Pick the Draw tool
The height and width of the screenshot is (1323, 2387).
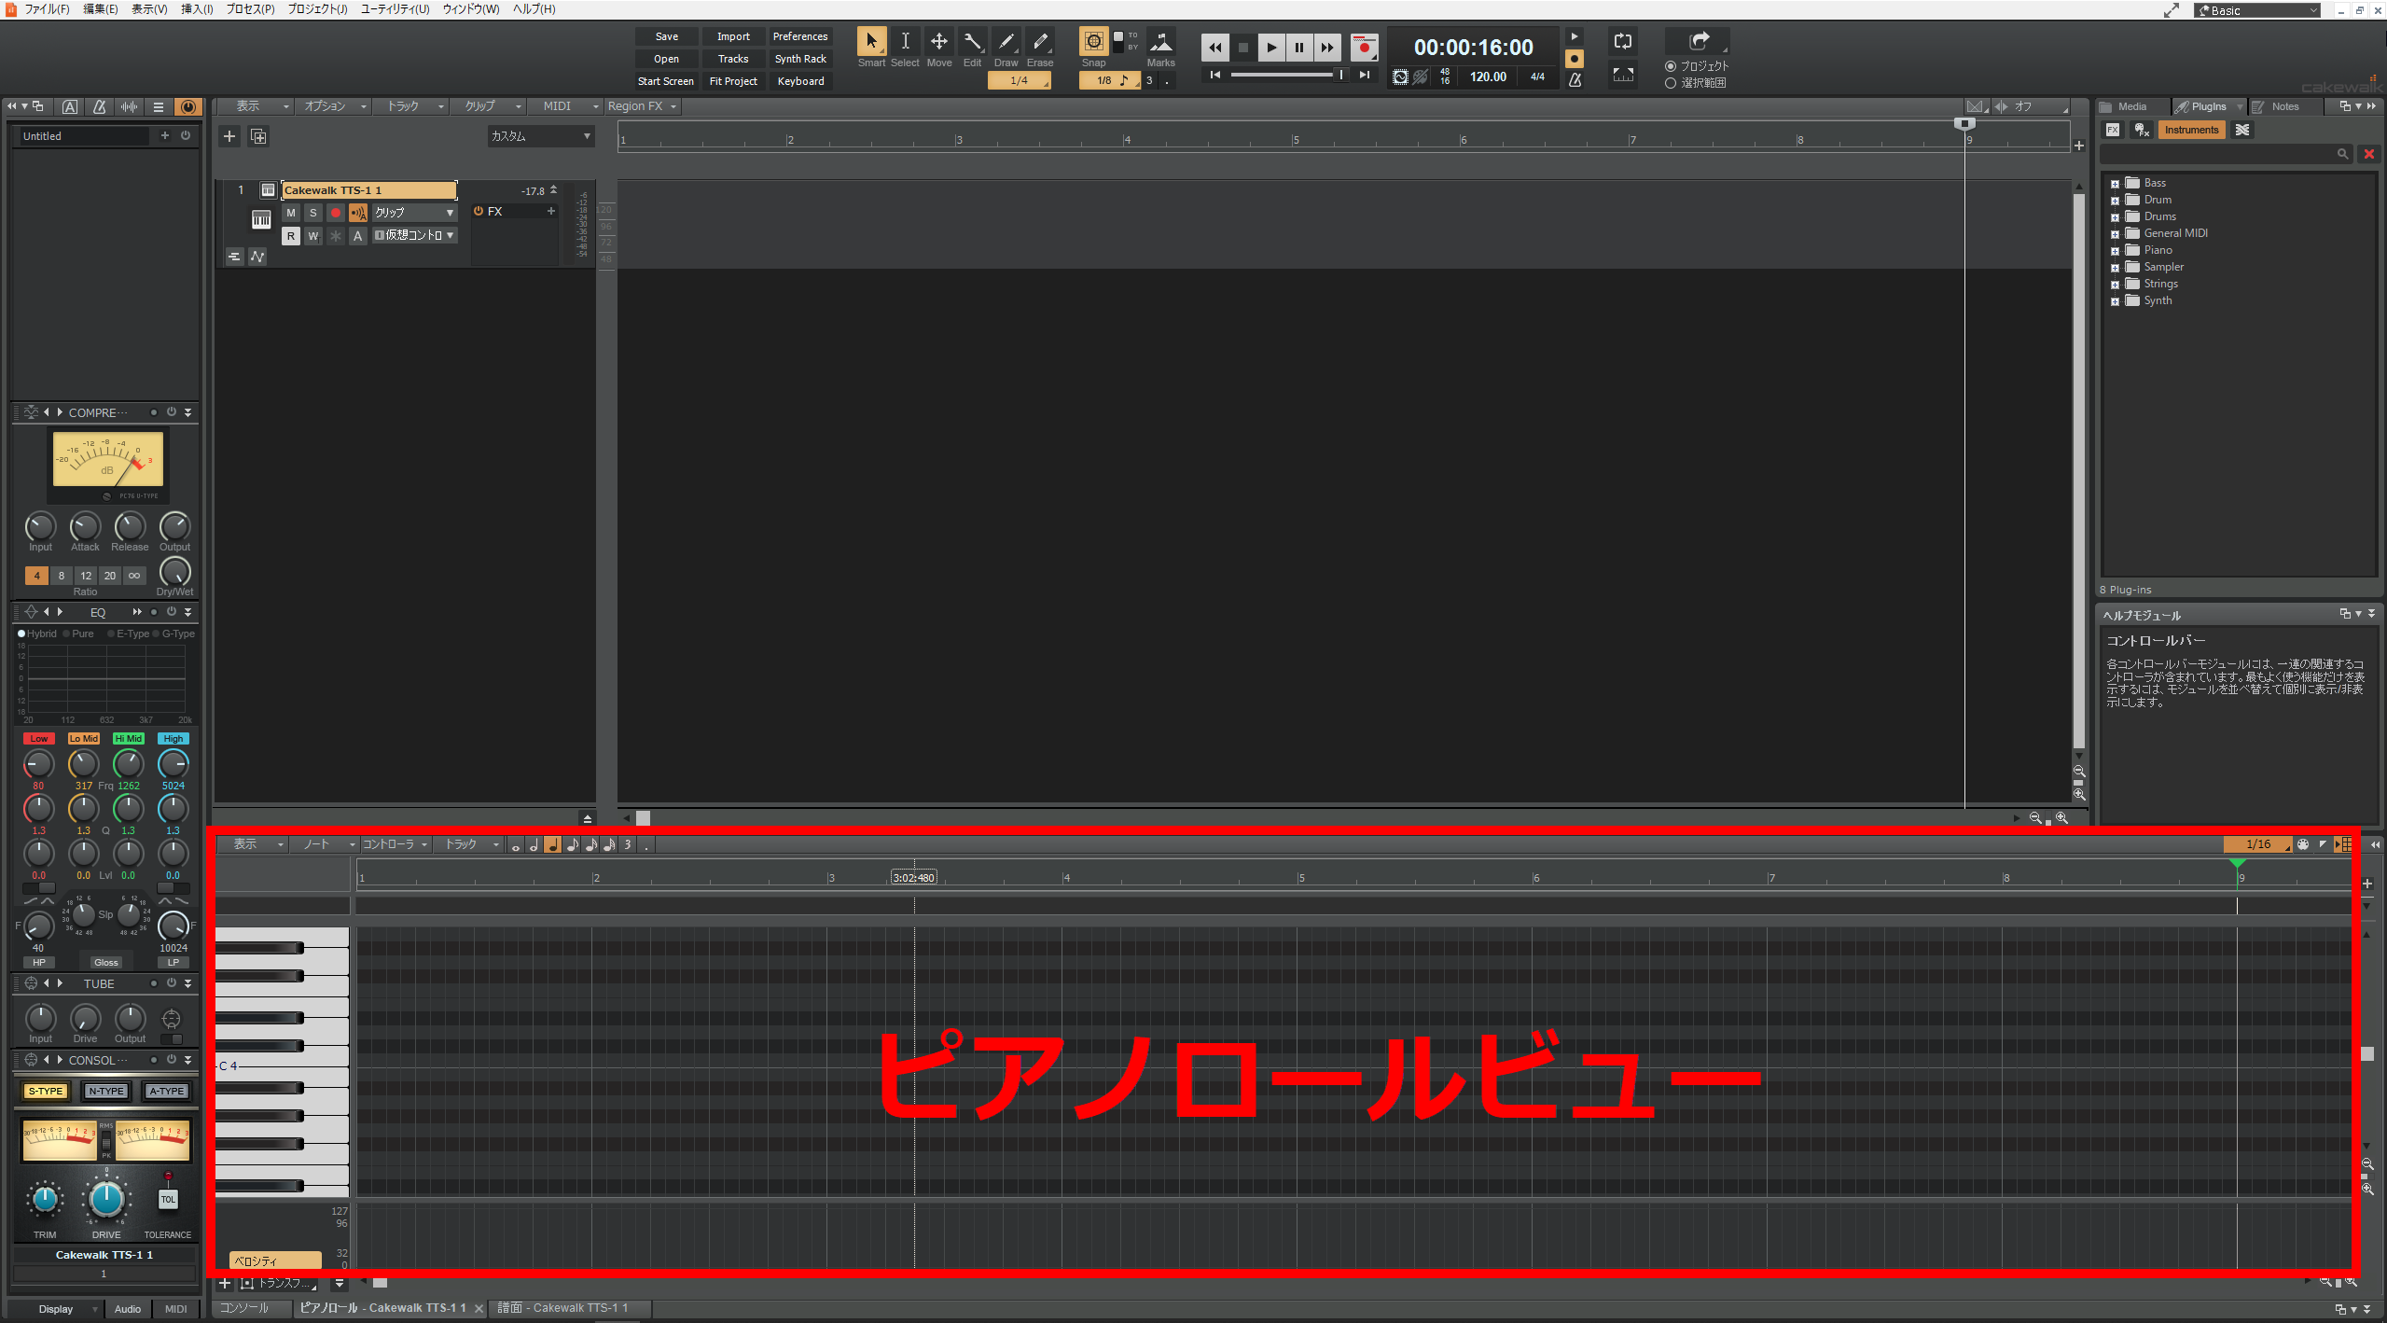coord(1006,41)
